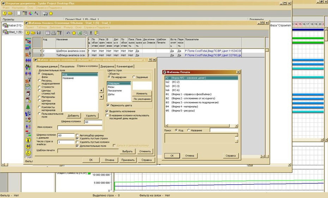Click the columns layout toolbar icon
328x198 pixels.
(48, 33)
